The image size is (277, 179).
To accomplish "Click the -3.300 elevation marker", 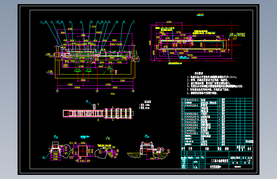I will tap(50, 72).
